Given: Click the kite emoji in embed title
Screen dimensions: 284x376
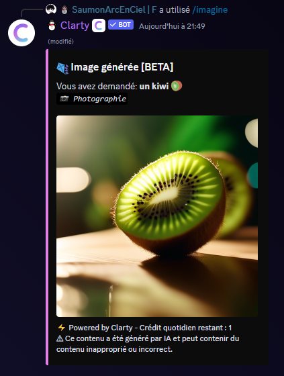Looking at the screenshot, I should (62, 68).
